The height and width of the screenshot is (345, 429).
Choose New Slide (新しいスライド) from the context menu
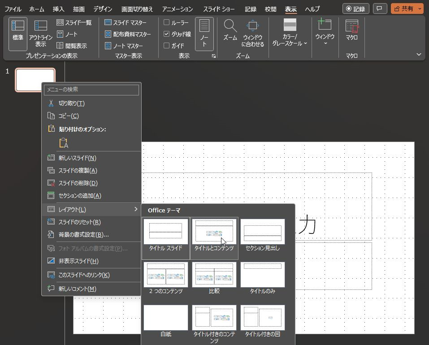click(77, 158)
